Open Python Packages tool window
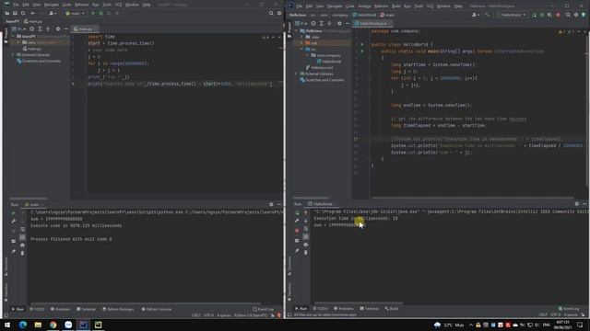This screenshot has height=331, width=590. (118, 309)
